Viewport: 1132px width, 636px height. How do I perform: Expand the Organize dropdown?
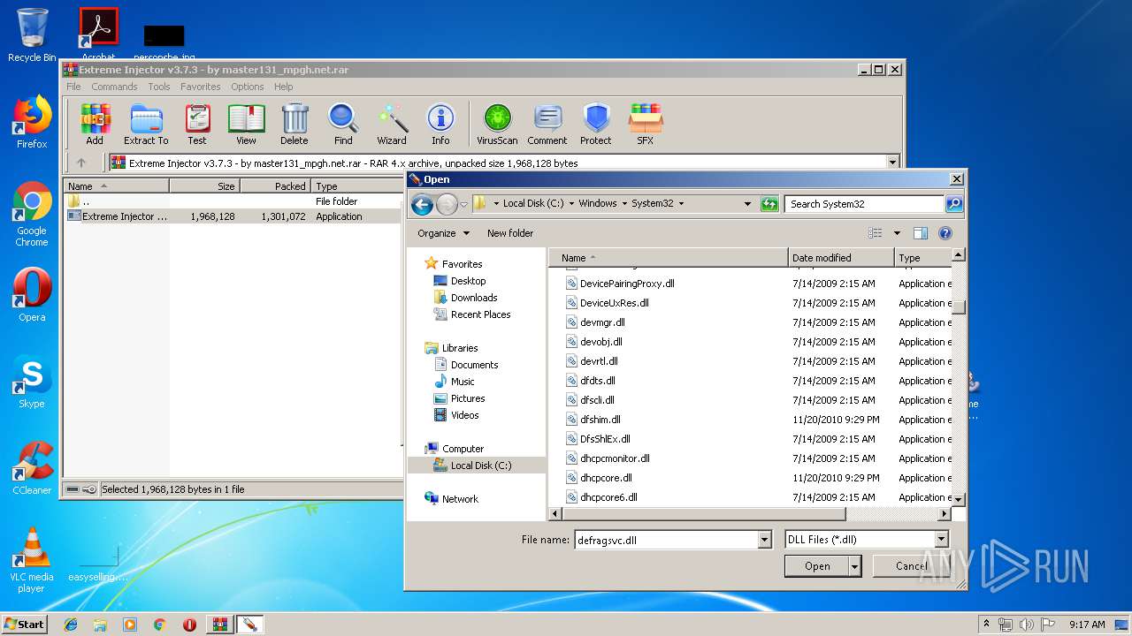pos(444,233)
